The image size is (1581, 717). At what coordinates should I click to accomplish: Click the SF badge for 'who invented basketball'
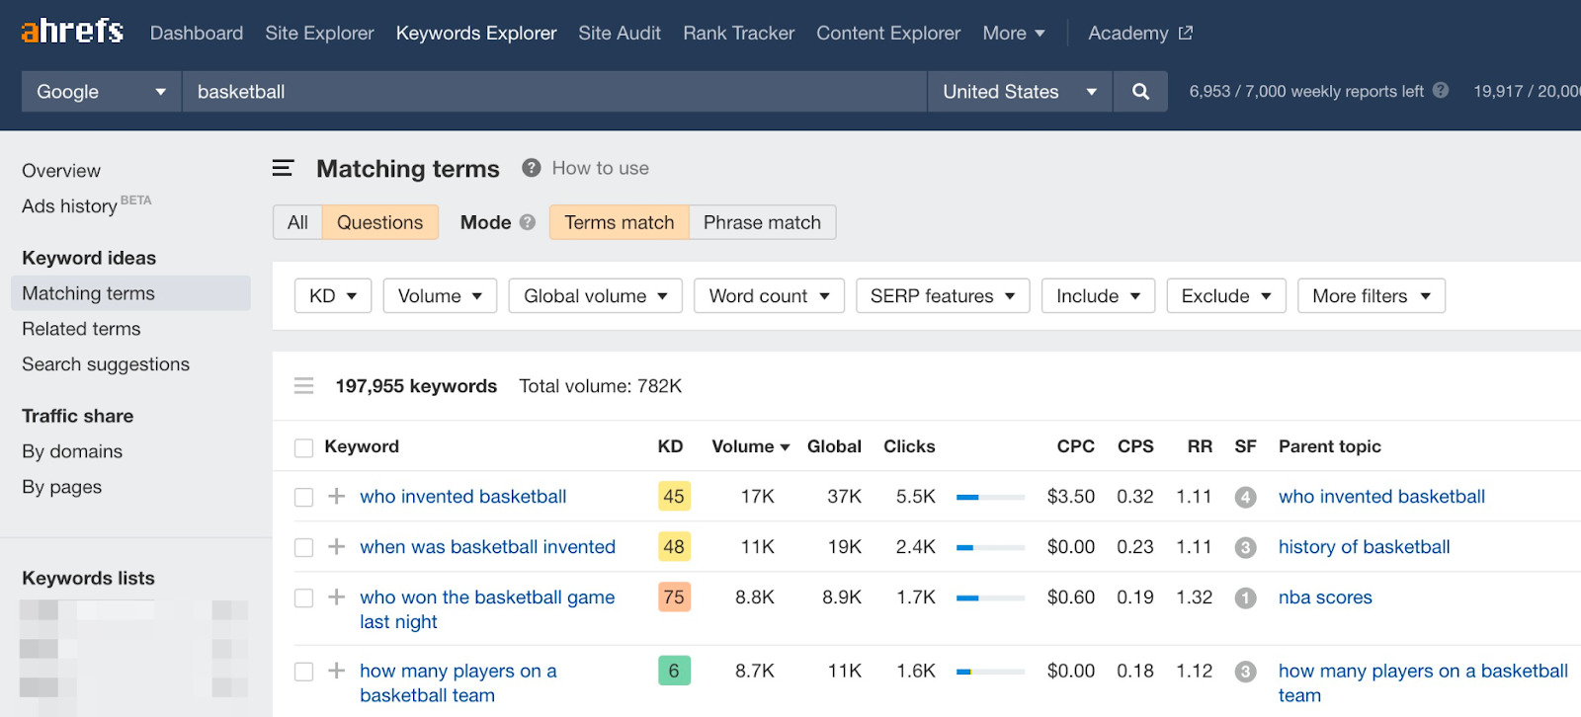1245,498
